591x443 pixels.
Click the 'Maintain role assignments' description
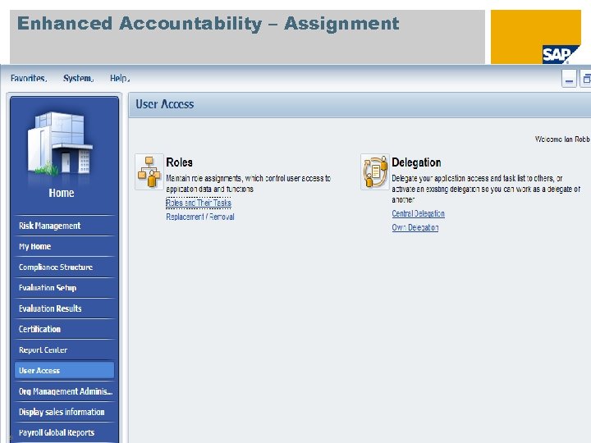(x=248, y=184)
